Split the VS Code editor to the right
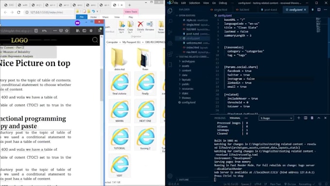Image resolution: width=330 pixels, height=186 pixels. click(x=319, y=10)
